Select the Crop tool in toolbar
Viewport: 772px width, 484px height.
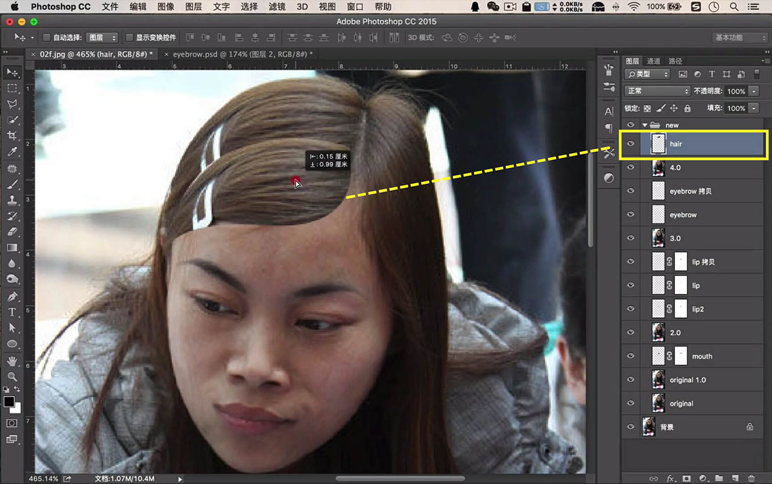[x=12, y=135]
